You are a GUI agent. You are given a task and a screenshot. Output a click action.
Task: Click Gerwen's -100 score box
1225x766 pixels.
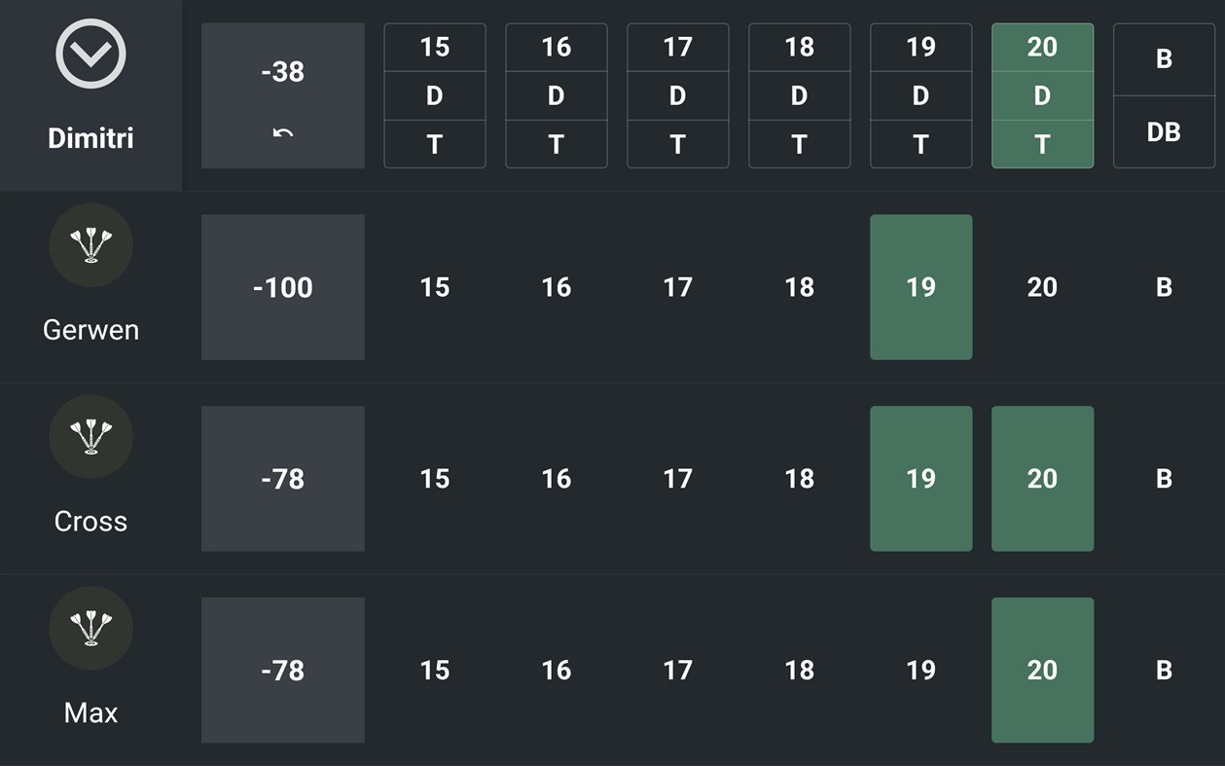pyautogui.click(x=282, y=287)
